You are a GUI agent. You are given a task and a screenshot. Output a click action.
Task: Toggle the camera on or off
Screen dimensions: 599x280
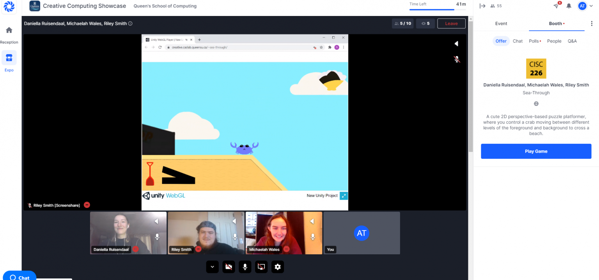point(229,267)
